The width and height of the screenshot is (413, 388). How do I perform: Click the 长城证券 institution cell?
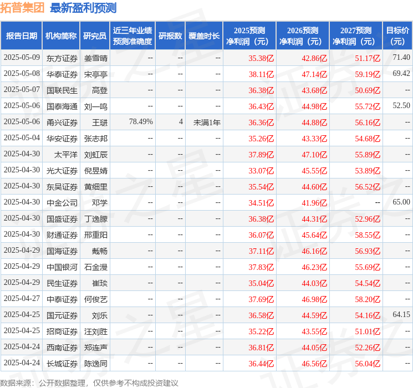[x=62, y=364]
